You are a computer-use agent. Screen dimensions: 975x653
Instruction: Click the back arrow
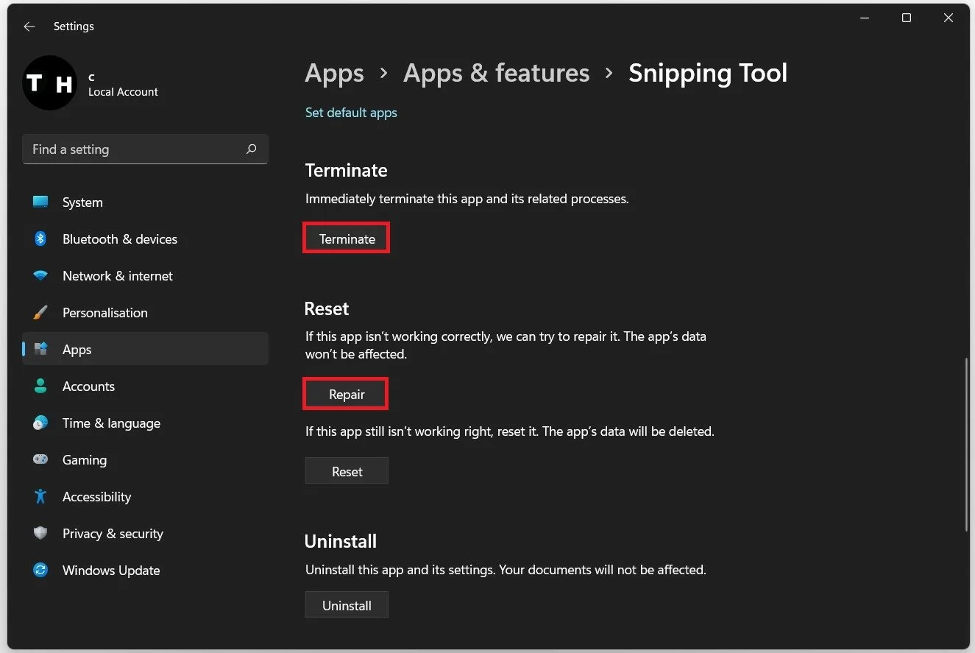[29, 26]
